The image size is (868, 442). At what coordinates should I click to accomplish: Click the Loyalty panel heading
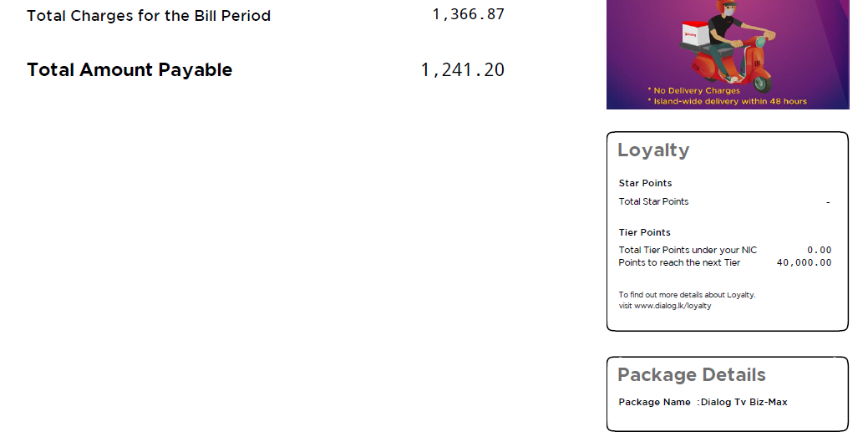[654, 150]
